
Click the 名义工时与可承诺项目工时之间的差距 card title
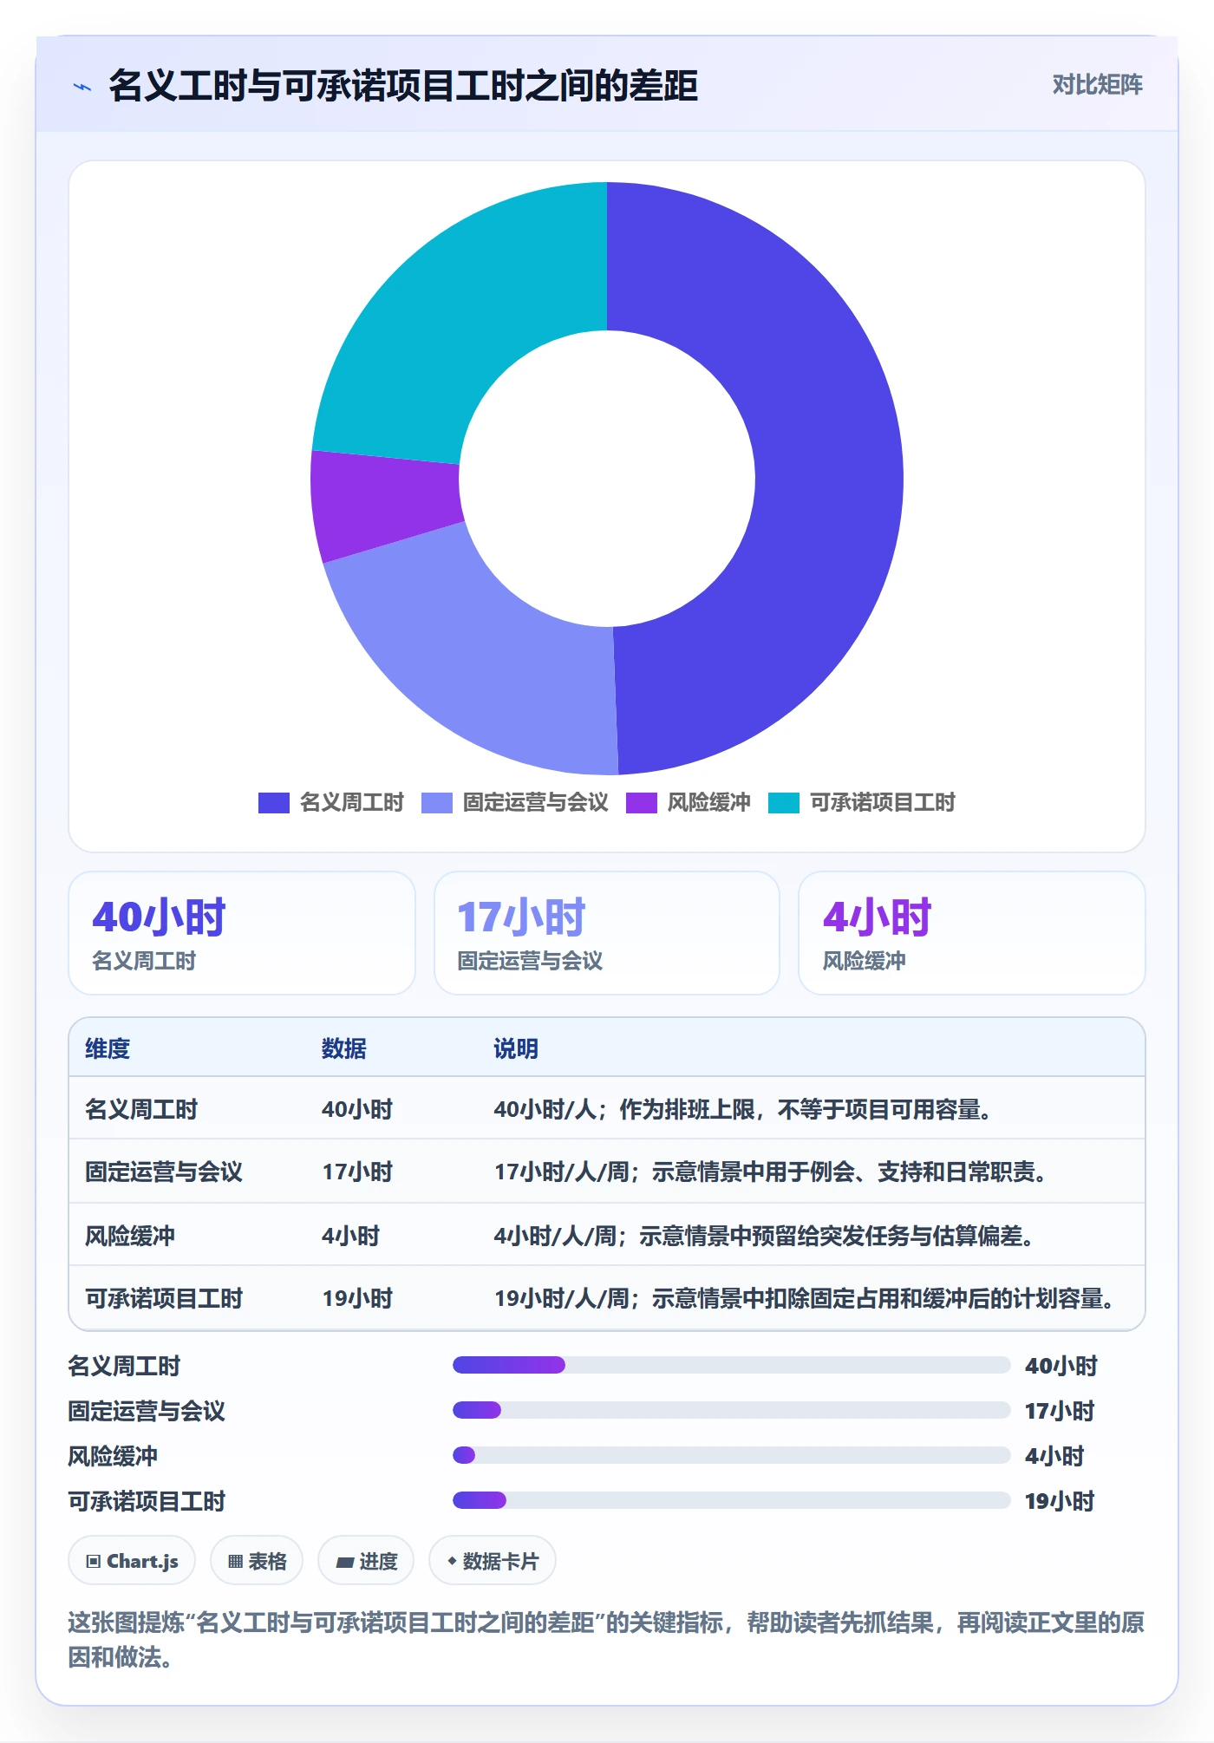pyautogui.click(x=403, y=86)
